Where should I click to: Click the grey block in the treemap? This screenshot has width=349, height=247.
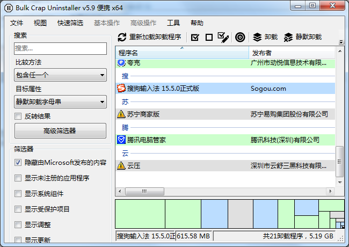(x=241, y=214)
